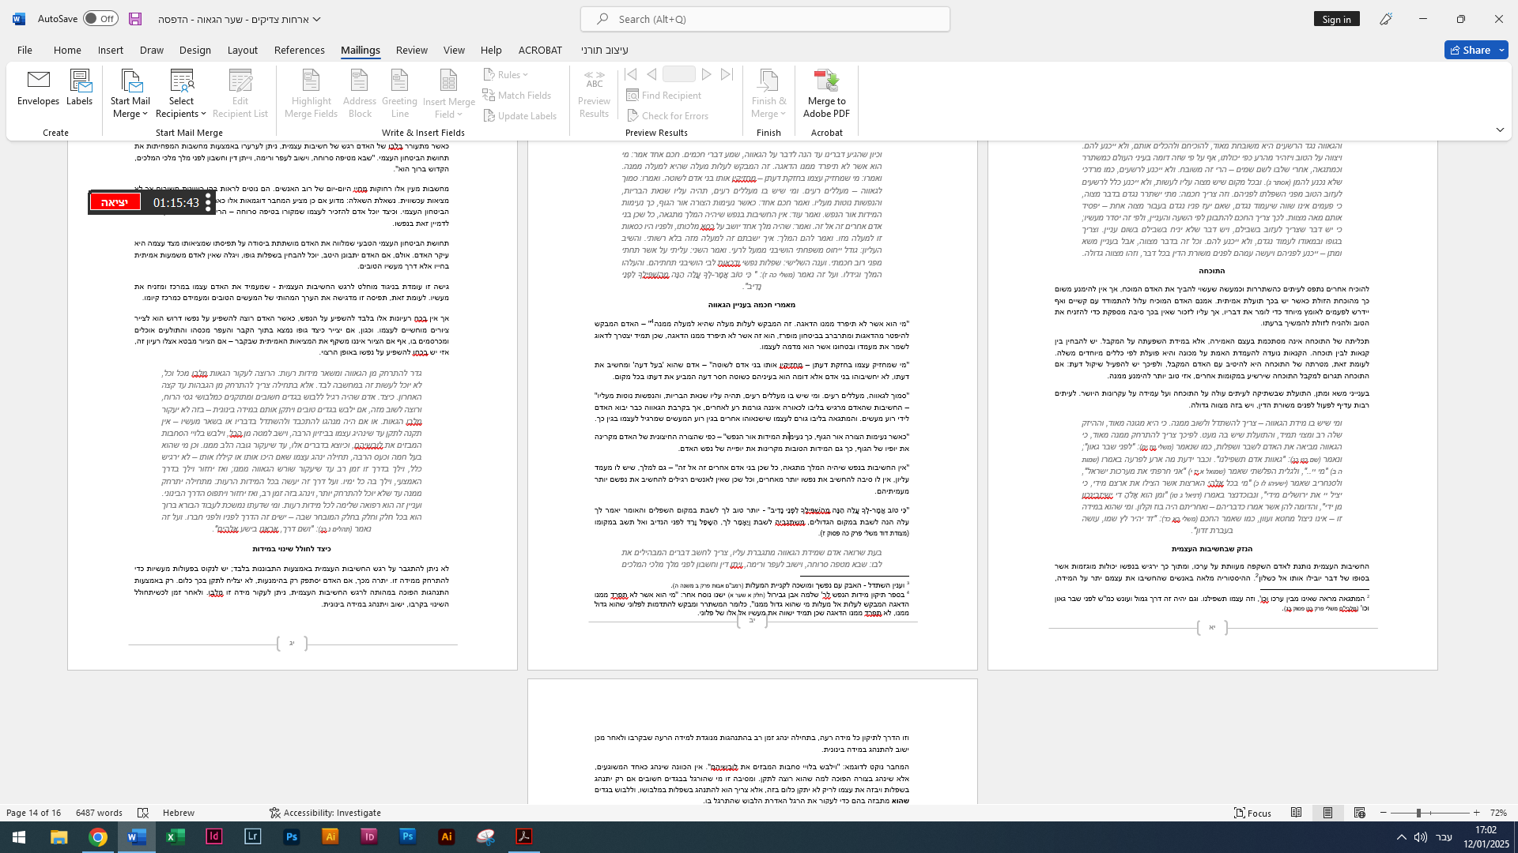Switch to the Review tab
The width and height of the screenshot is (1518, 853).
(x=412, y=50)
